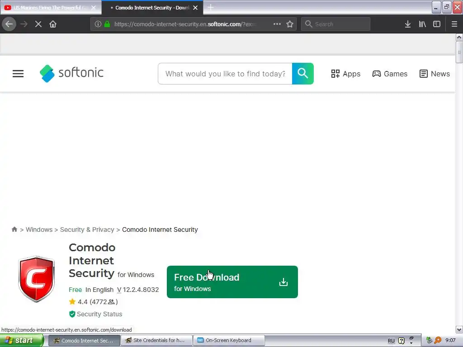Click the Comodo red shield app icon
The image size is (463, 347).
click(x=37, y=279)
